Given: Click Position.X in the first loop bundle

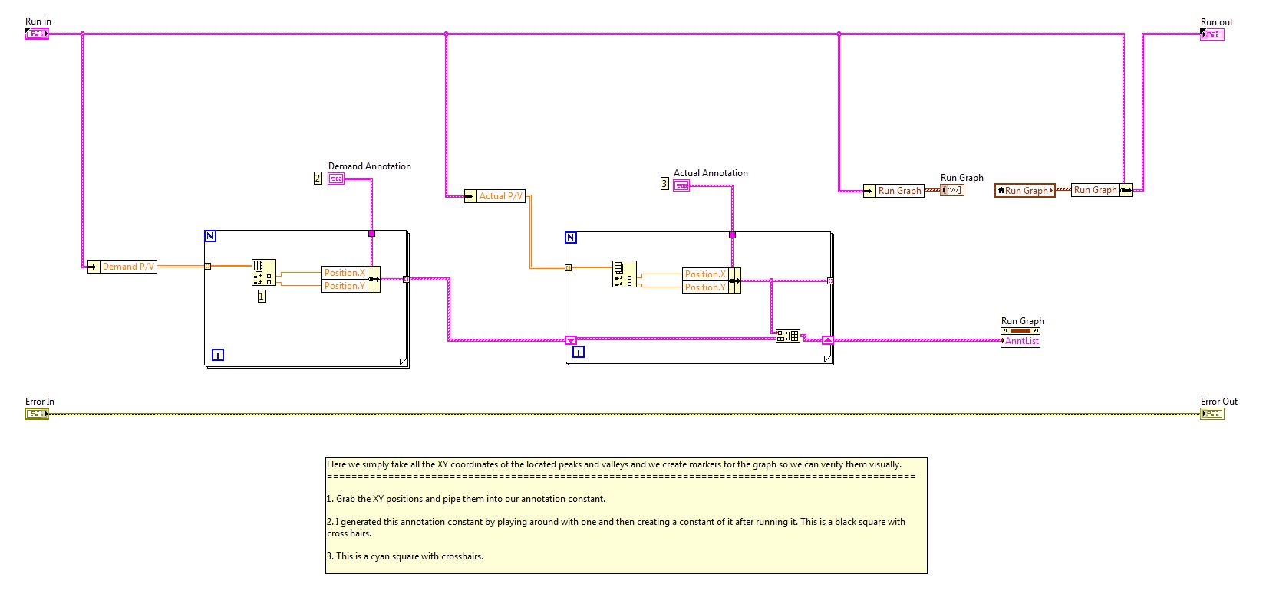Looking at the screenshot, I should coord(345,273).
